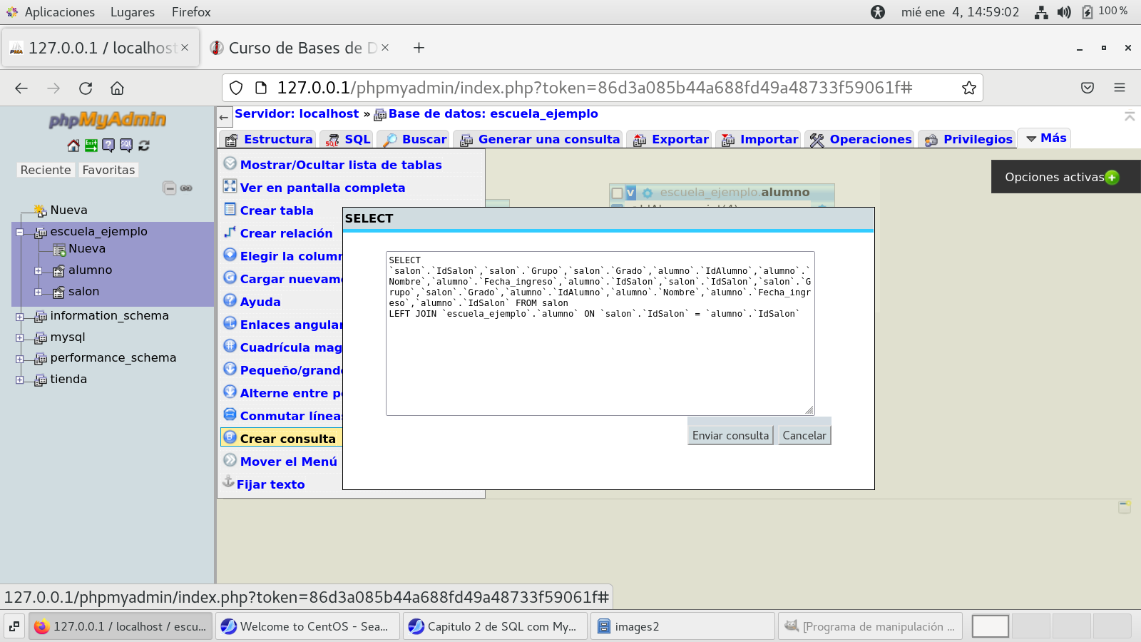Click the collapse all tree icon
This screenshot has height=642, width=1141.
[169, 188]
